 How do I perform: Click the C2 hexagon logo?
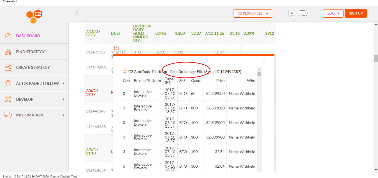click(34, 17)
